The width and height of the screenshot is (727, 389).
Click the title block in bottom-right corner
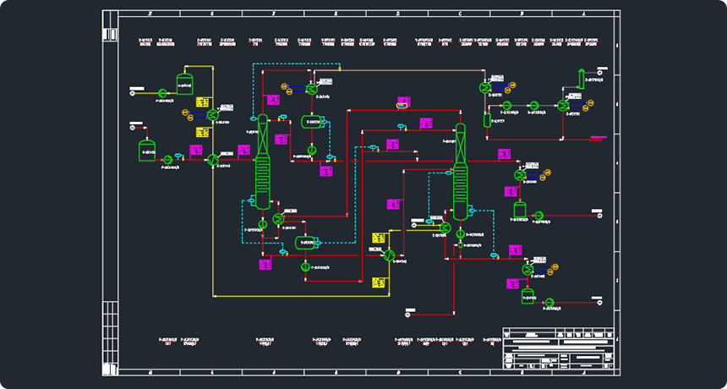click(x=557, y=348)
